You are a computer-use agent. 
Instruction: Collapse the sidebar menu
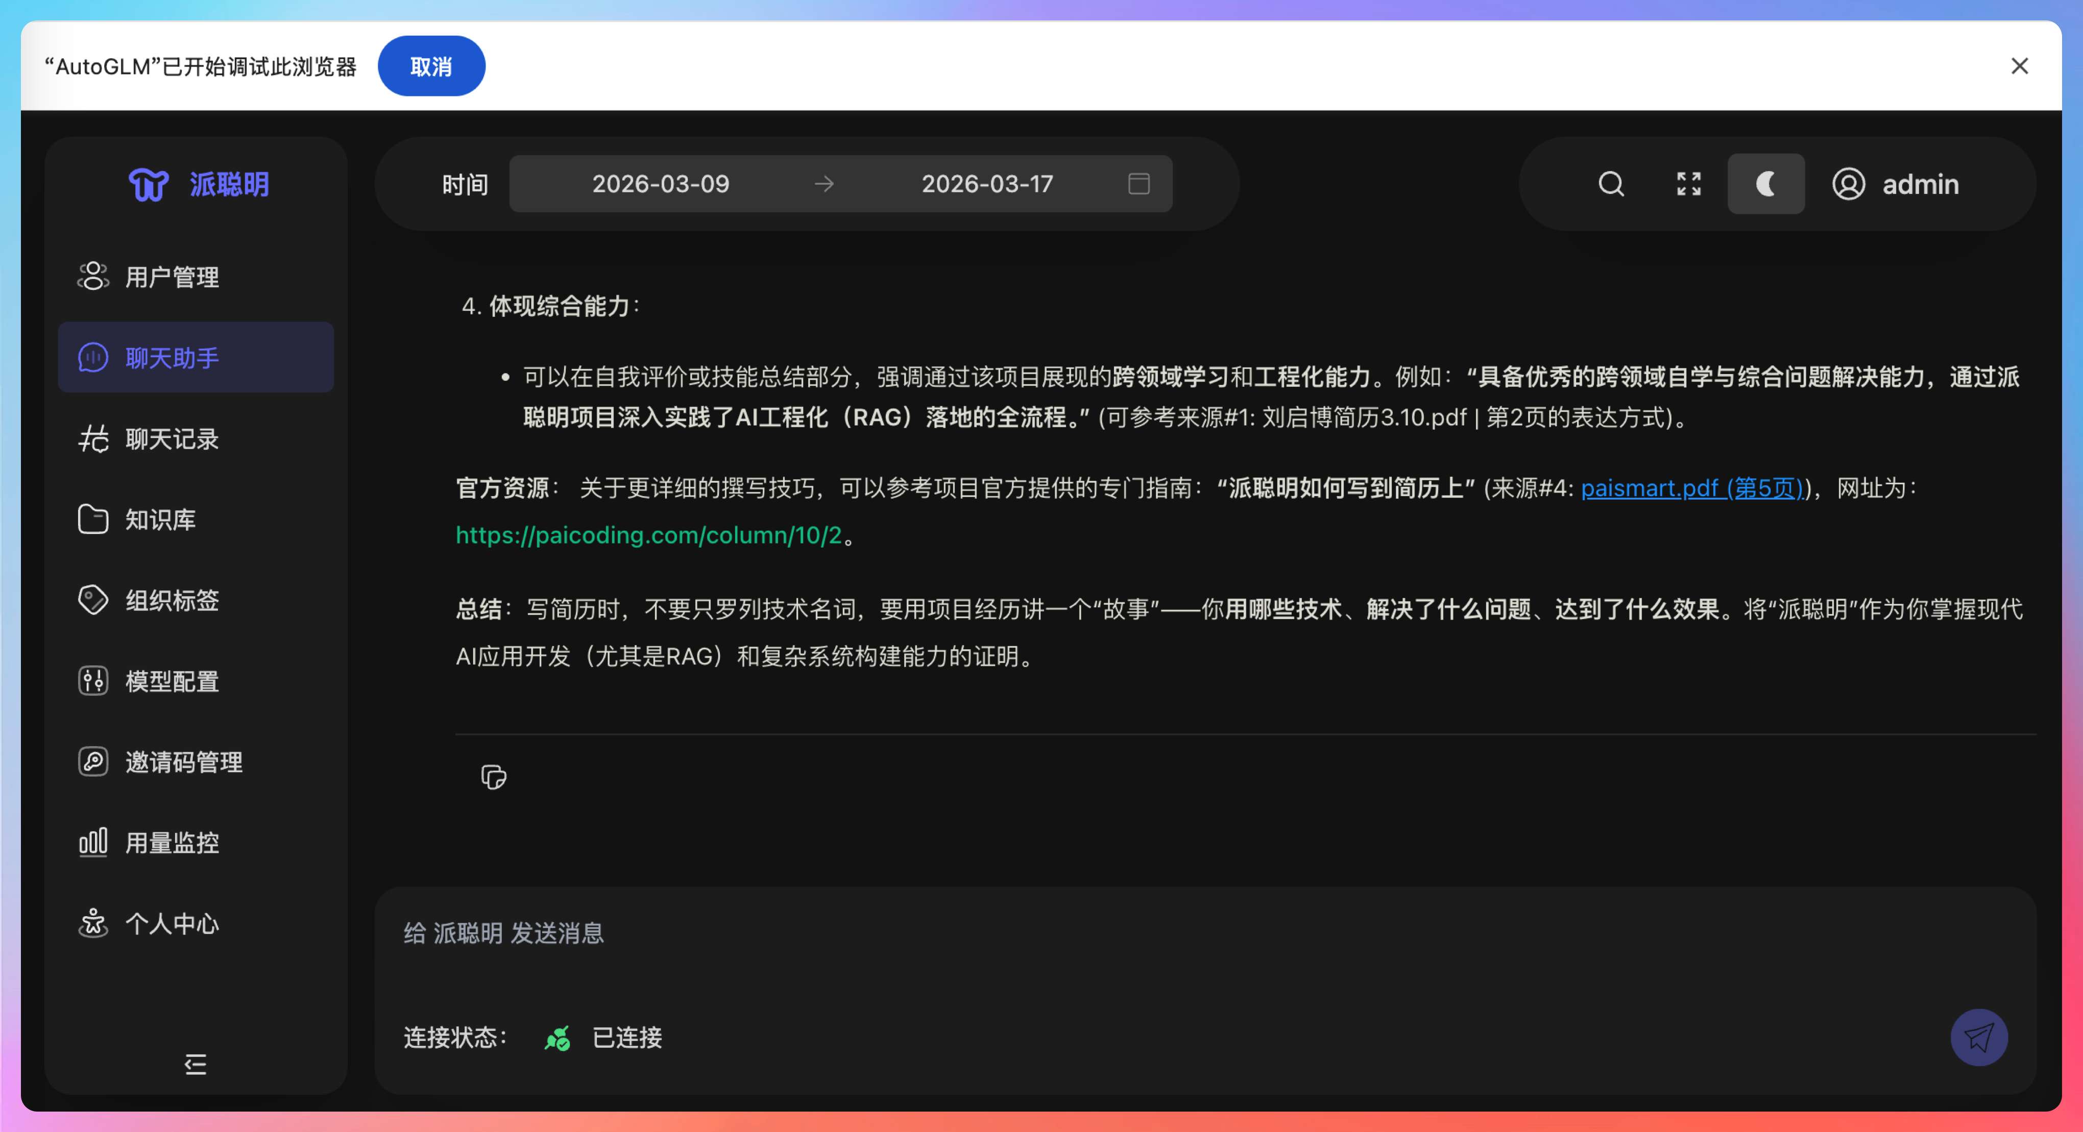(x=196, y=1064)
